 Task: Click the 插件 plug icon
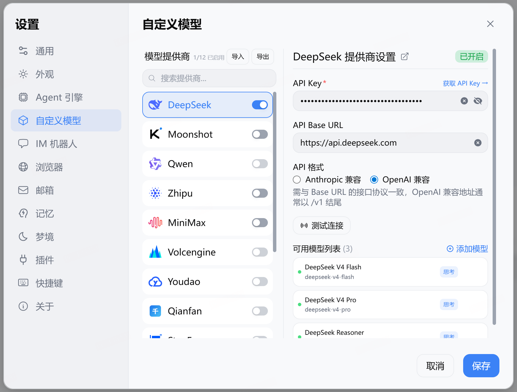click(x=23, y=260)
